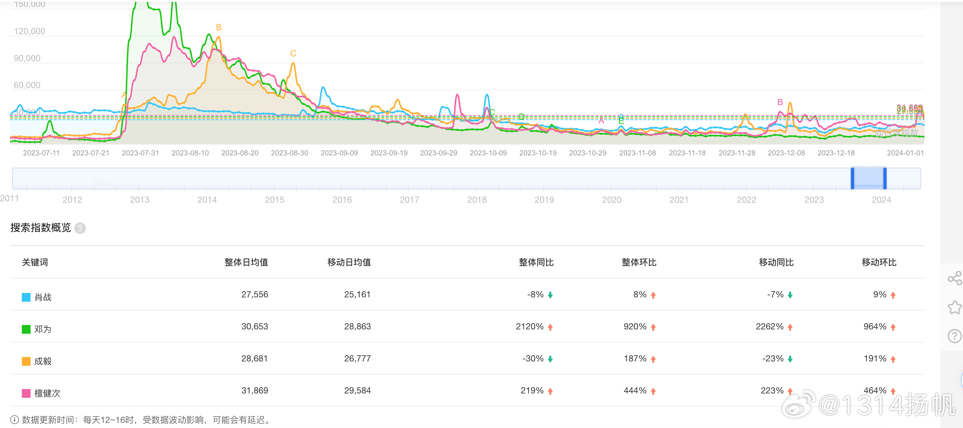Click the 2020 label on timeline
The height and width of the screenshot is (428, 963).
click(x=612, y=199)
